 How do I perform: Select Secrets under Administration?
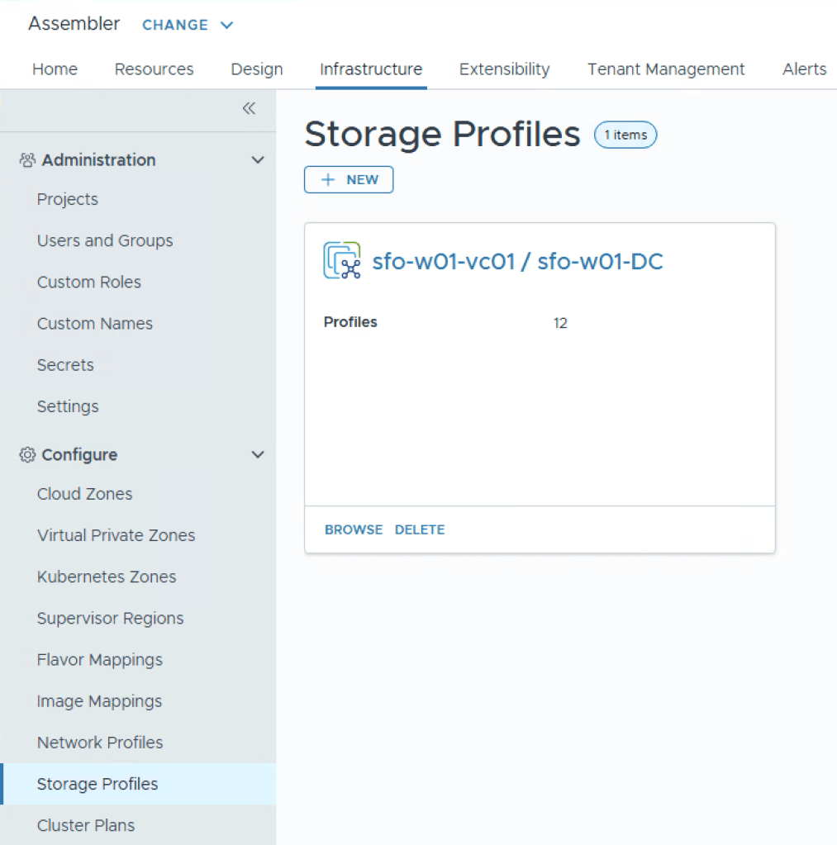[x=65, y=365]
